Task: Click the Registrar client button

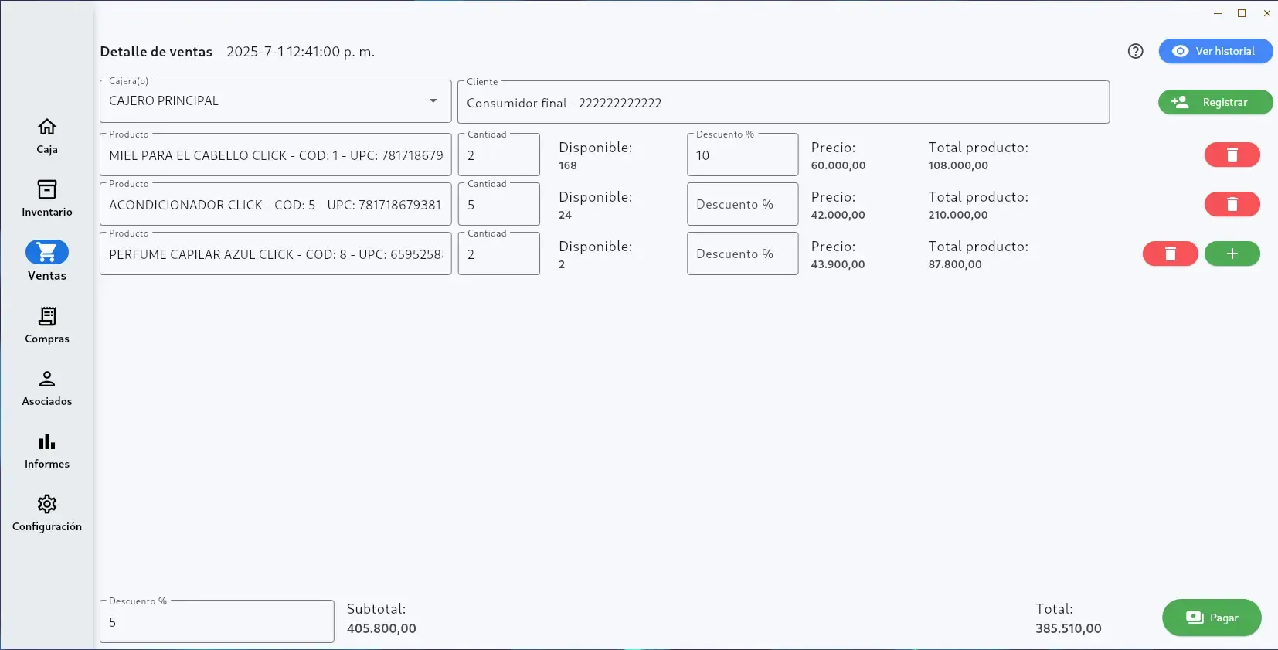Action: click(1215, 102)
